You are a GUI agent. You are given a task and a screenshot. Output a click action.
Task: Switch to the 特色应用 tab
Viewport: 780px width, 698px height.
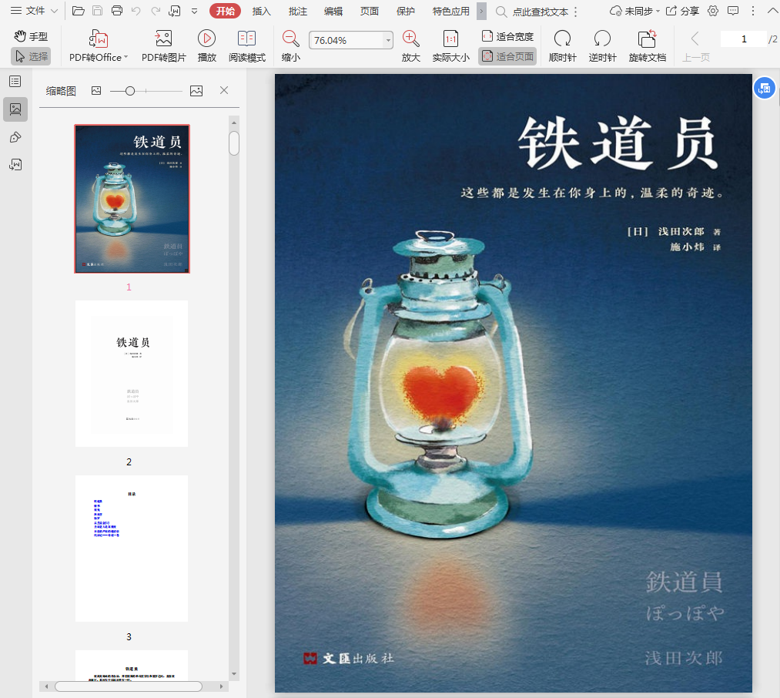click(x=450, y=11)
